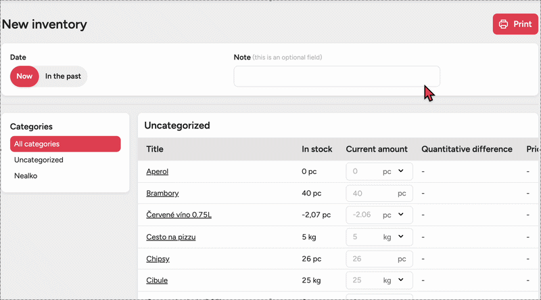Switch date to In the past
541x300 pixels.
(x=63, y=77)
